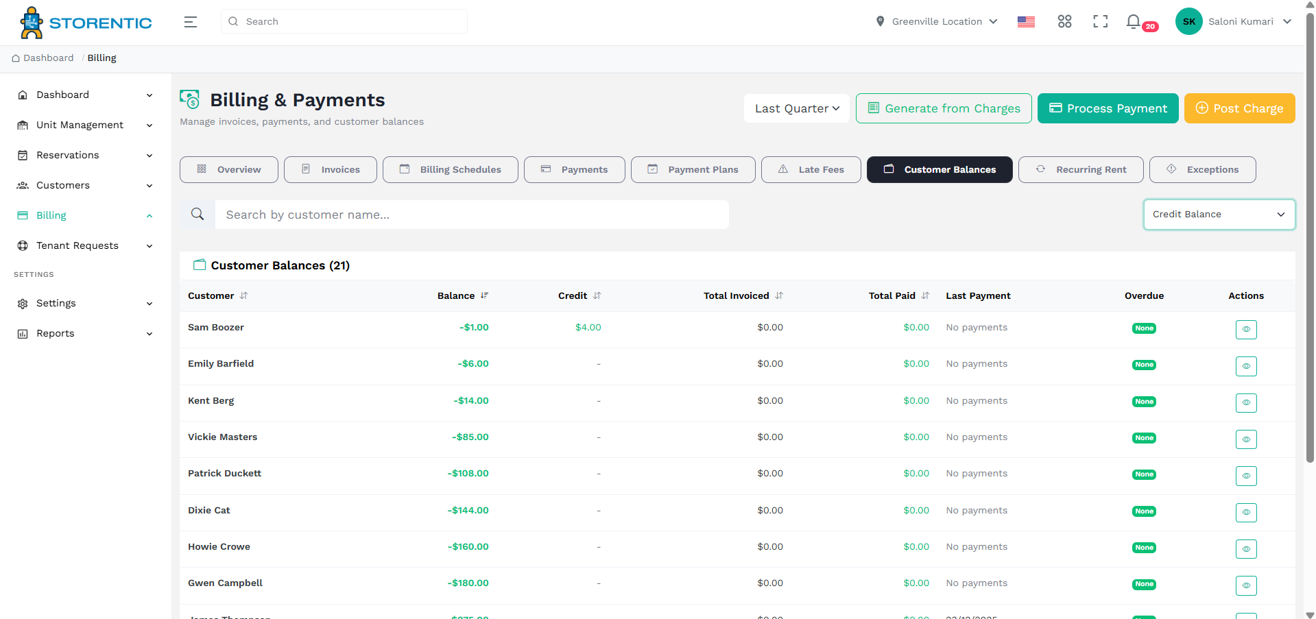
Task: Toggle the Credit column sort arrows
Action: 596,295
